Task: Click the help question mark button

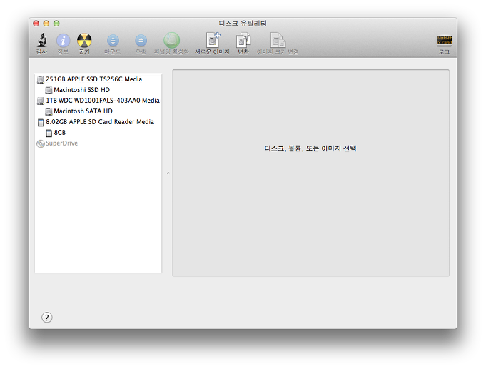Action: point(47,317)
